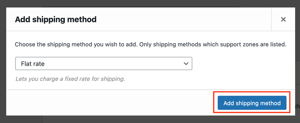300x123 pixels.
Task: Select the "Flat rate" text in the combo box
Action: pos(33,64)
